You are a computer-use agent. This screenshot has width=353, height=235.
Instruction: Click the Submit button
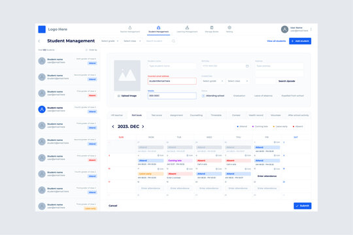click(303, 206)
